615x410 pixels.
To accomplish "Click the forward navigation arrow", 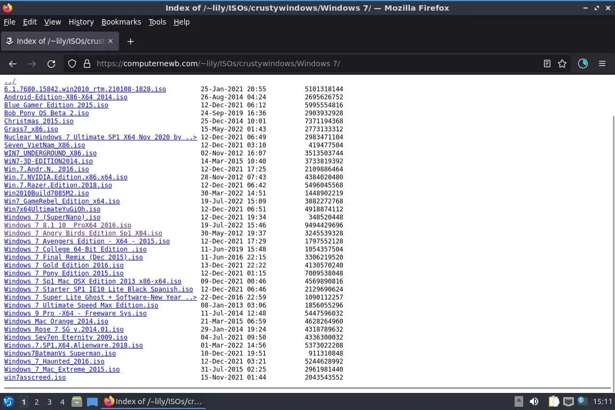I will [32, 64].
